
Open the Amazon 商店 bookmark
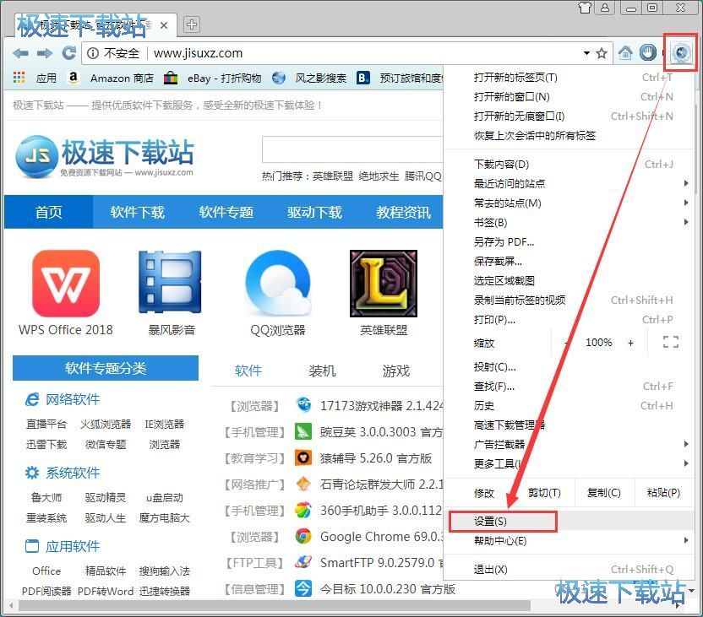pos(111,78)
